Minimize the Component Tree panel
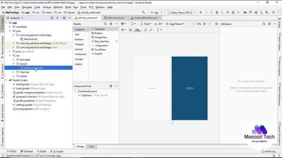The height and width of the screenshot is (158, 282). coord(116,86)
